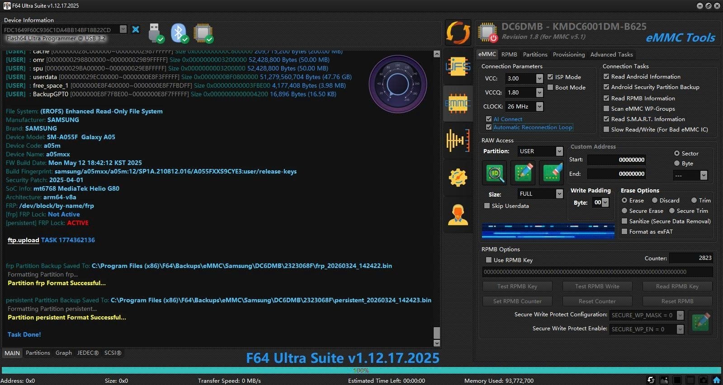Select the Byte address radio button
This screenshot has width=723, height=385.
(677, 163)
